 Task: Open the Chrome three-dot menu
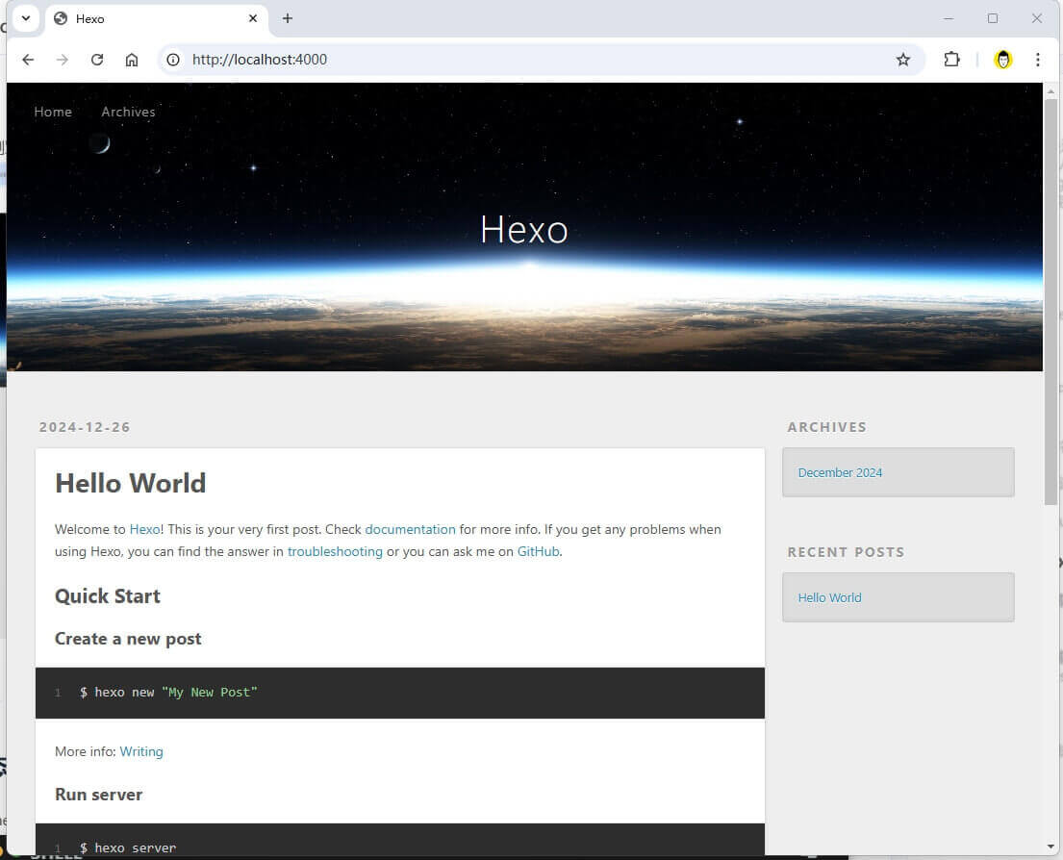(1037, 60)
